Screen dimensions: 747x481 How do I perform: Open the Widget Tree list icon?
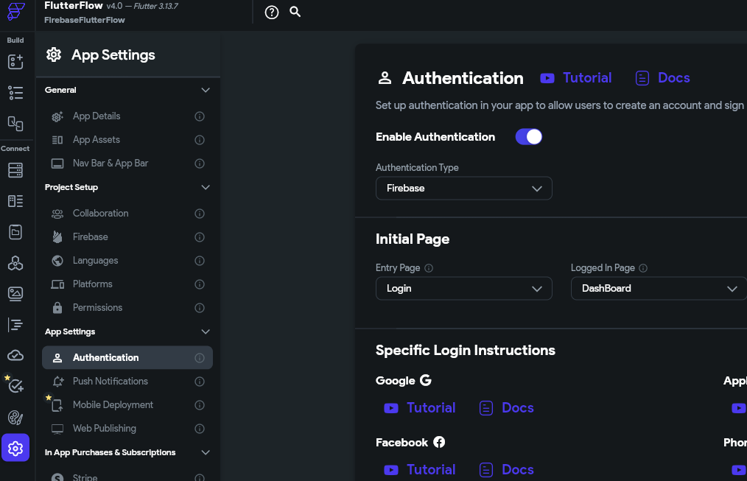[15, 92]
